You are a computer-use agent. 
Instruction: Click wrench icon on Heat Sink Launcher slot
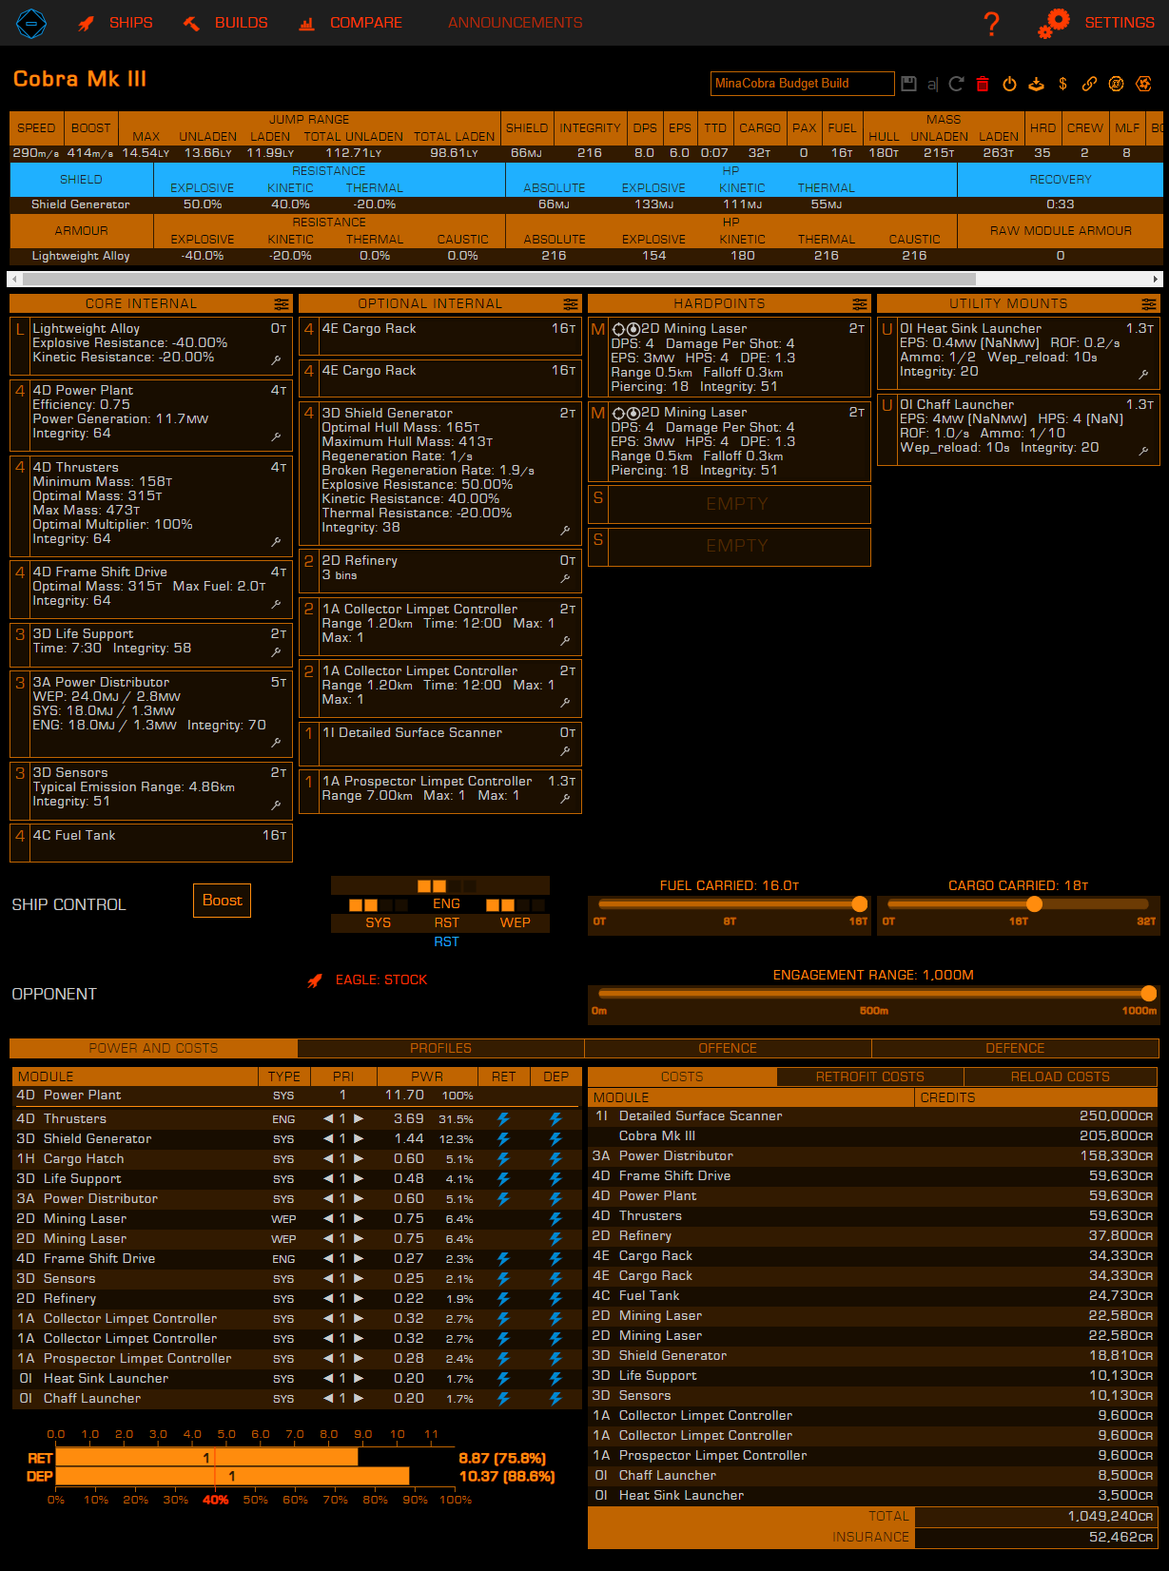pyautogui.click(x=1143, y=375)
